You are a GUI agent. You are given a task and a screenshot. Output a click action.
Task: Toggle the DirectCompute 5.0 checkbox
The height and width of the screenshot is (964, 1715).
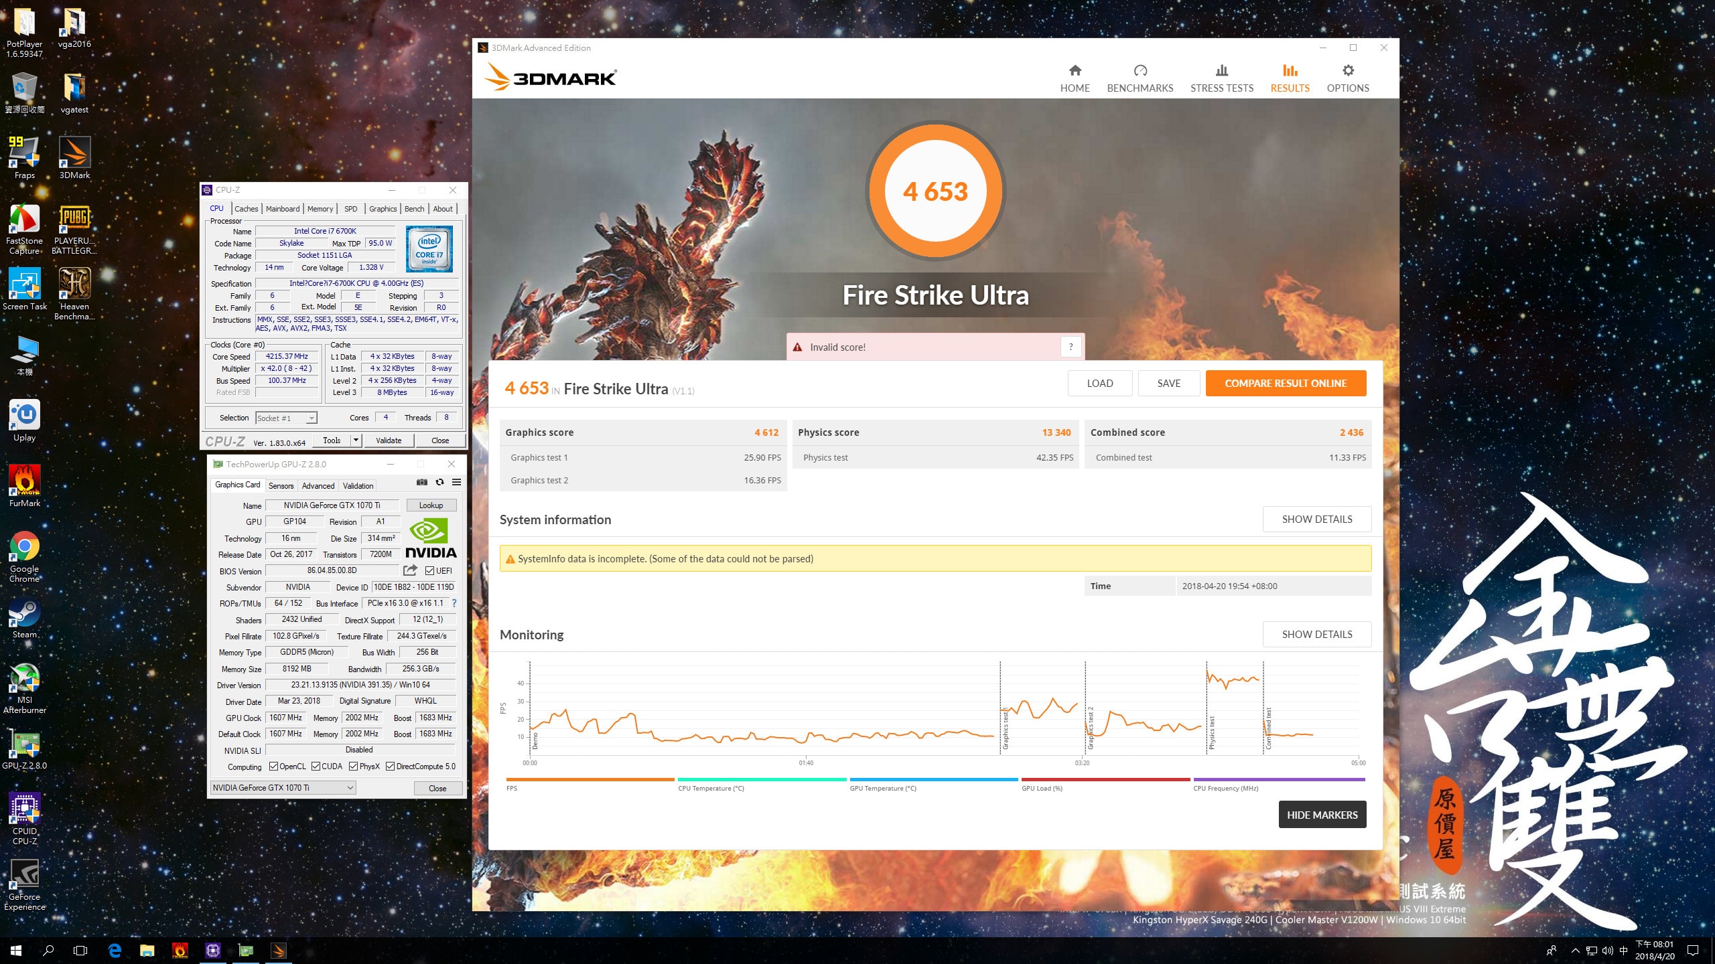390,767
